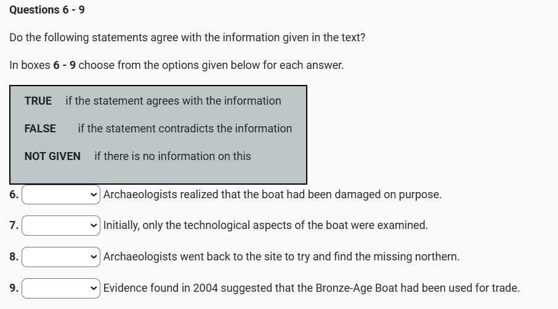Click "if there is no information on this" text

click(172, 156)
